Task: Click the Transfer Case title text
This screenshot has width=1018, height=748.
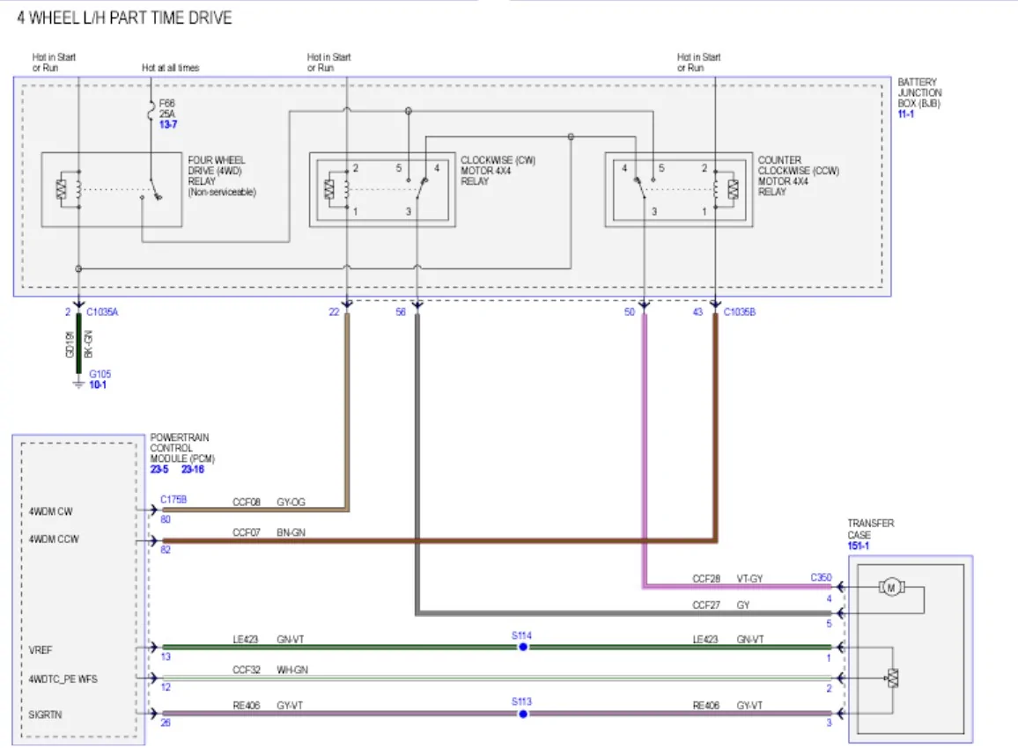Action: [x=871, y=529]
